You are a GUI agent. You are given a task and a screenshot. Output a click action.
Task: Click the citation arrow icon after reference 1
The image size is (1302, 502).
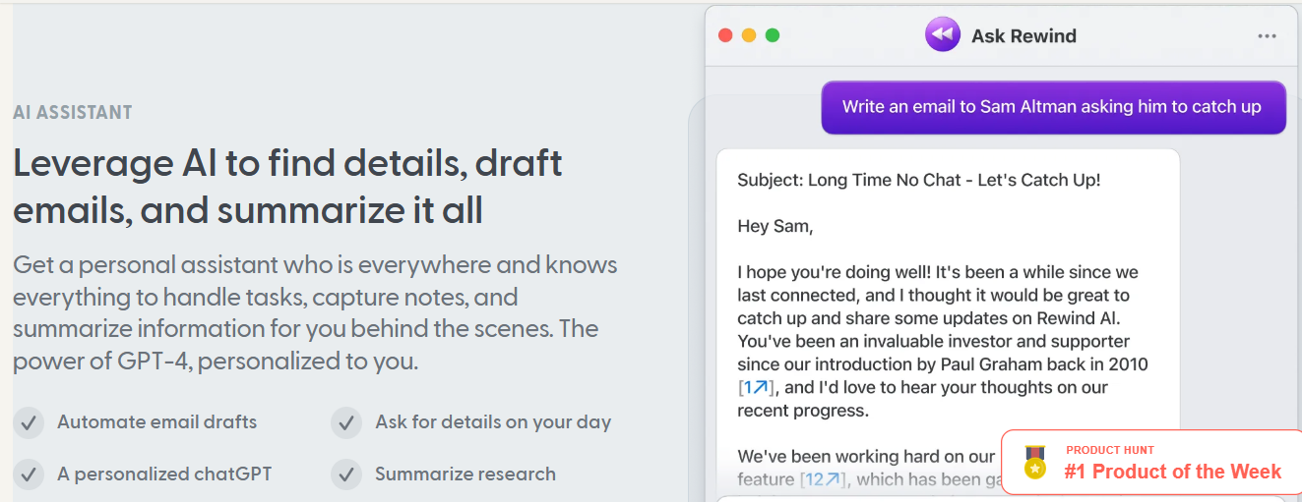760,387
